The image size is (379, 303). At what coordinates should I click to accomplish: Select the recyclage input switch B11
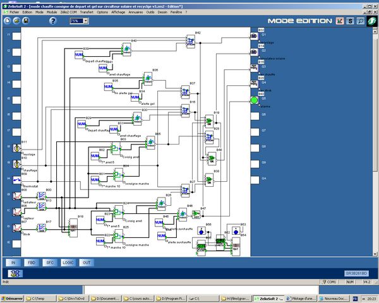click(17, 148)
